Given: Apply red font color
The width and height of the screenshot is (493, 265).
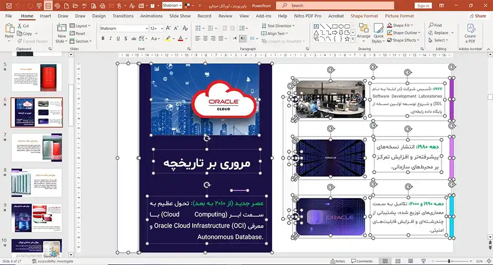Looking at the screenshot, I should coord(180,39).
